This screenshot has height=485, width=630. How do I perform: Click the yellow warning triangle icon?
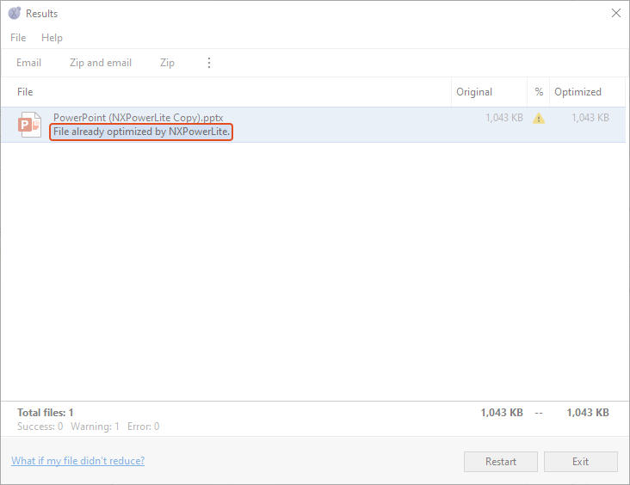click(539, 119)
